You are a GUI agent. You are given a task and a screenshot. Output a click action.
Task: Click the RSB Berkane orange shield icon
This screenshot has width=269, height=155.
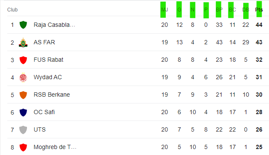coord(23,95)
